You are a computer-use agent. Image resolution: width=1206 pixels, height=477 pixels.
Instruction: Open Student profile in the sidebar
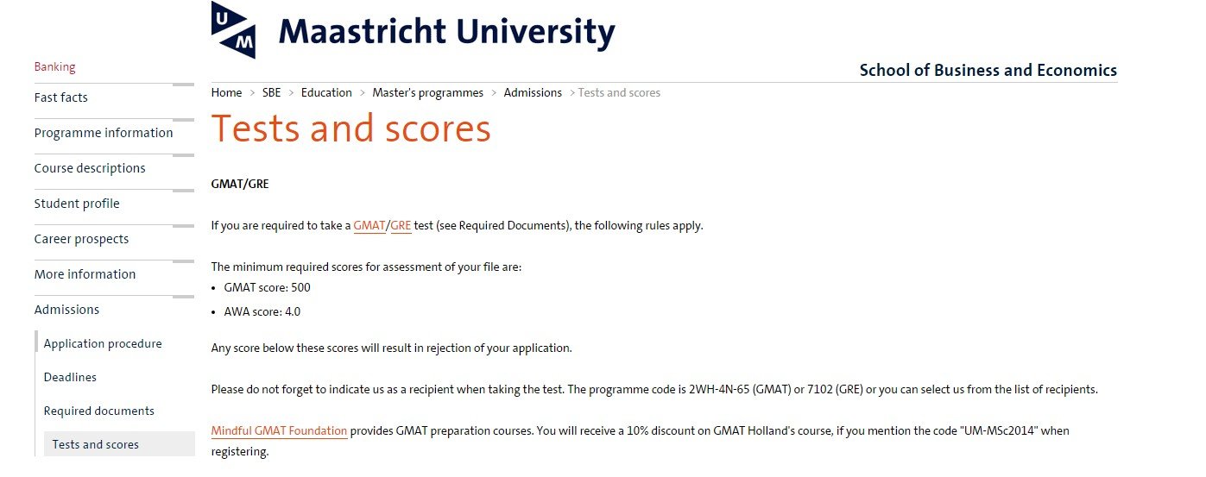77,204
